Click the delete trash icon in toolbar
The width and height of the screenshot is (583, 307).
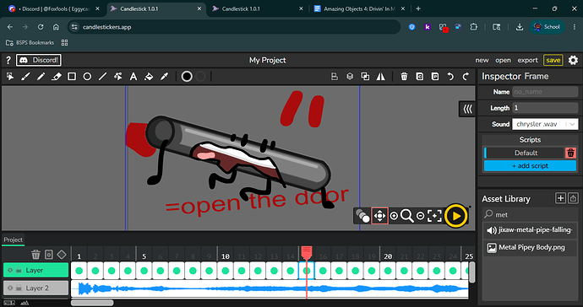tap(404, 77)
